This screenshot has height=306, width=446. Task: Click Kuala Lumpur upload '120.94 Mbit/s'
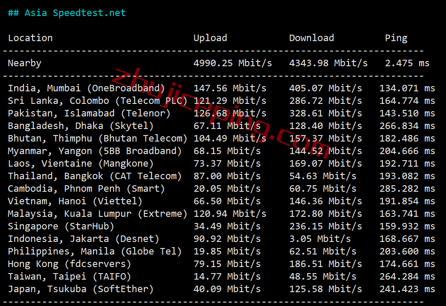point(230,213)
